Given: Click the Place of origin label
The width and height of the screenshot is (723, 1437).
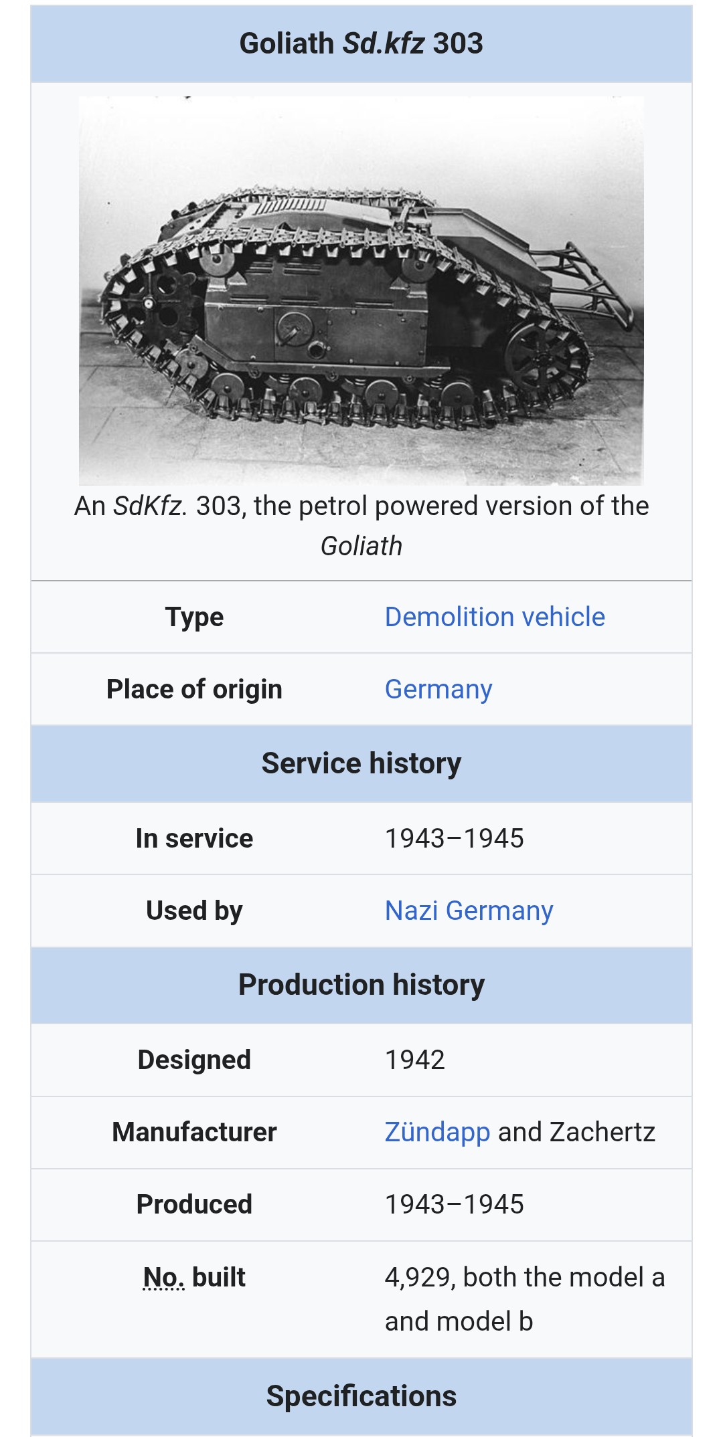Looking at the screenshot, I should [194, 689].
